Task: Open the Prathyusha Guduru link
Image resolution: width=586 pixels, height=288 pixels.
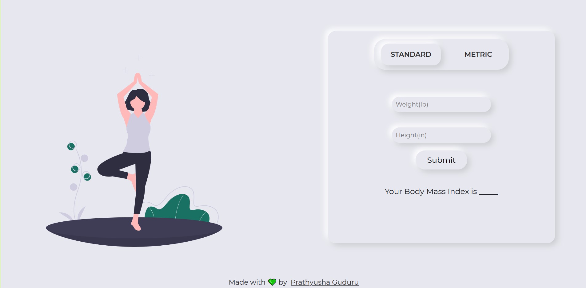Action: 325,282
